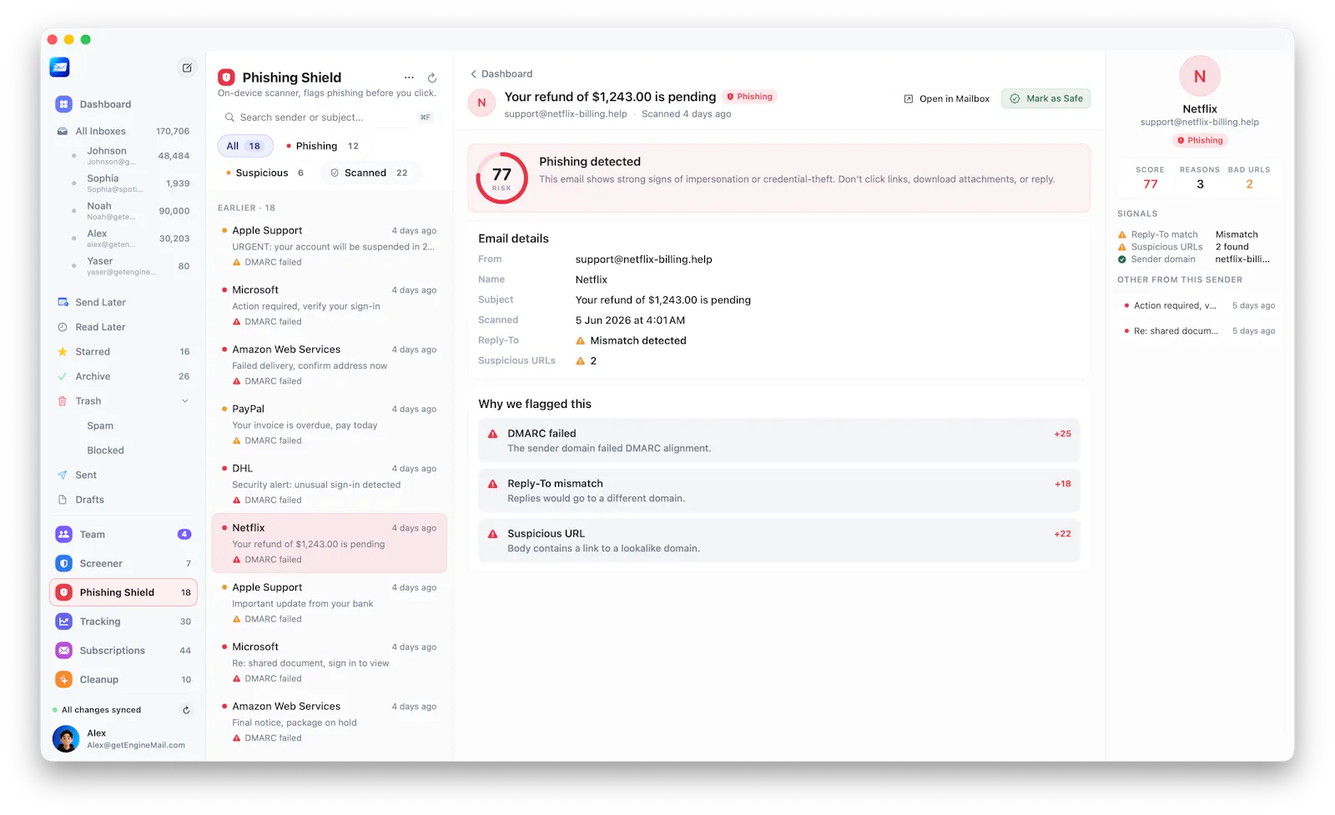Select Noah inbox account

click(129, 211)
